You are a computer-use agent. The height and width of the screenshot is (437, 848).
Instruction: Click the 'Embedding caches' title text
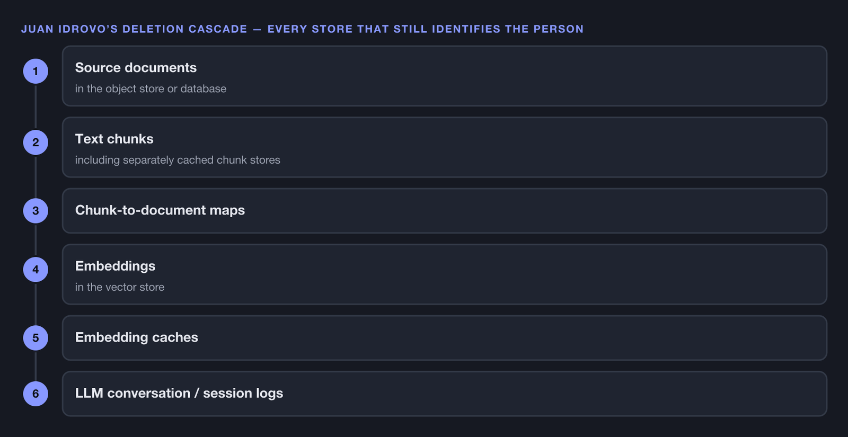tap(137, 337)
